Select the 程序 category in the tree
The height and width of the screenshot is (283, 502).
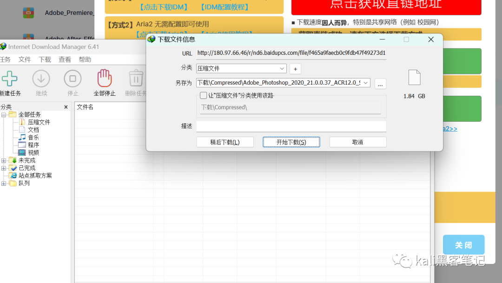[x=33, y=145]
